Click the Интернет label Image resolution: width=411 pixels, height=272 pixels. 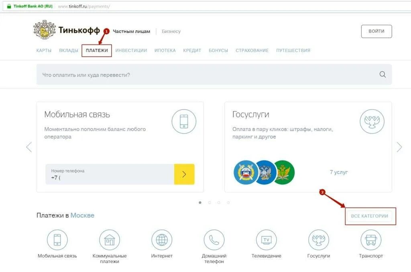pos(162,256)
